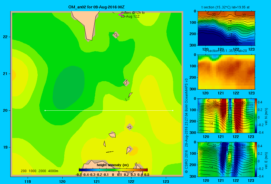Open the temperature section plot panel
The width and height of the screenshot is (271, 184).
[x=226, y=28]
